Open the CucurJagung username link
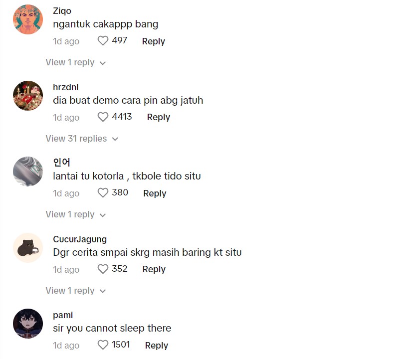The width and height of the screenshot is (408, 359). pyautogui.click(x=80, y=239)
